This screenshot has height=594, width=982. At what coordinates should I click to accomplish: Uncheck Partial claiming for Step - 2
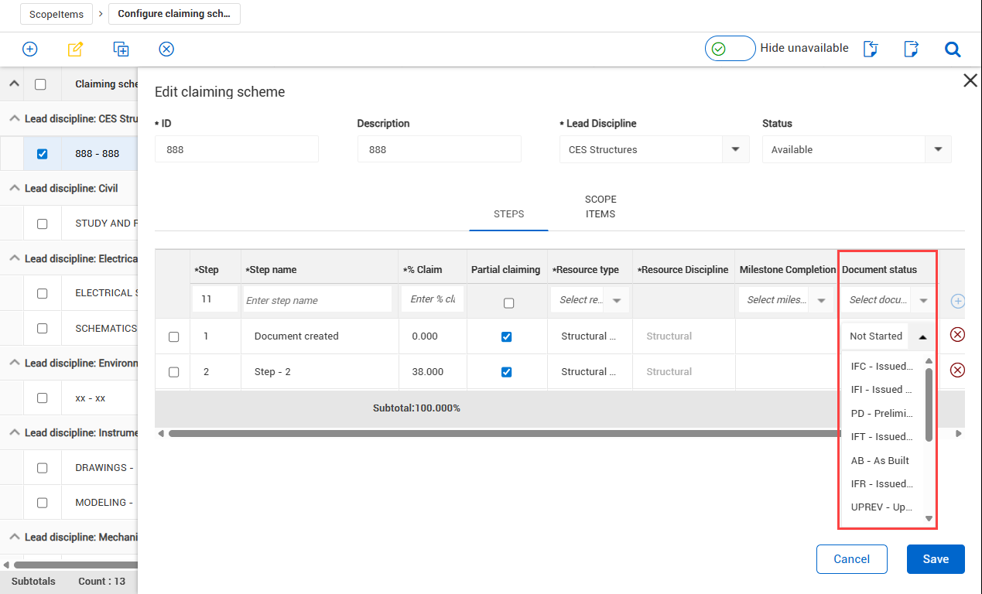(x=507, y=372)
